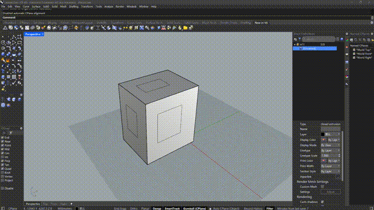
Task: Click the SmartTrack status bar button
Action: (x=172, y=209)
